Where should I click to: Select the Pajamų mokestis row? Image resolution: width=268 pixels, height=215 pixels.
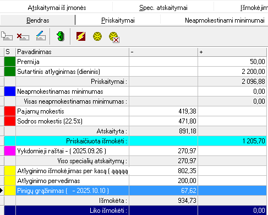(135, 111)
